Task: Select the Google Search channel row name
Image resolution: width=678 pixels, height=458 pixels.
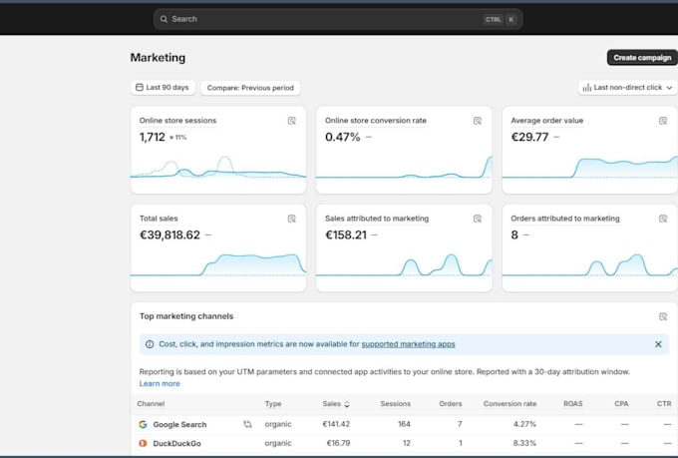Action: (179, 425)
